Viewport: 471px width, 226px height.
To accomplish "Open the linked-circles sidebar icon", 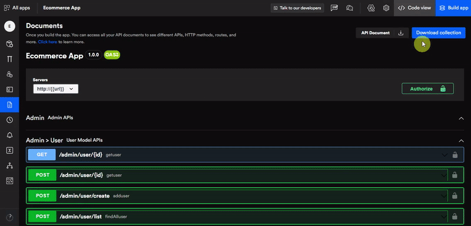I will [x=9, y=74].
